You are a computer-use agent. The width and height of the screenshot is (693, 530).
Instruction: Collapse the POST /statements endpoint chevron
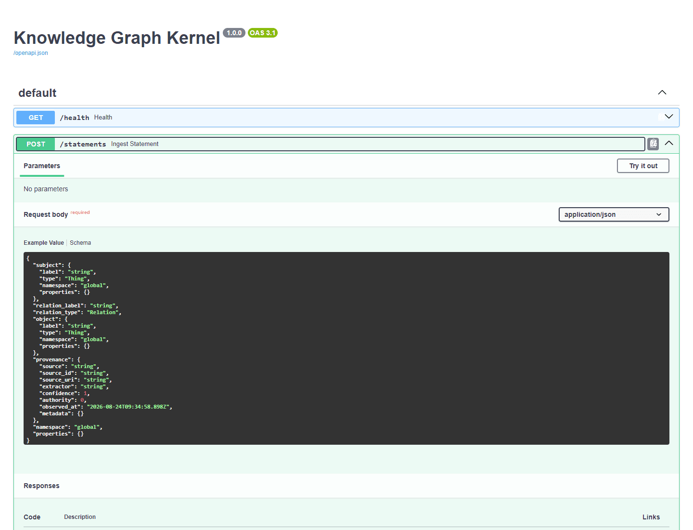pos(669,143)
